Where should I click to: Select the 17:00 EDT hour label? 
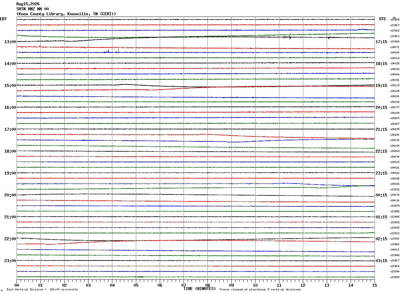[10, 129]
